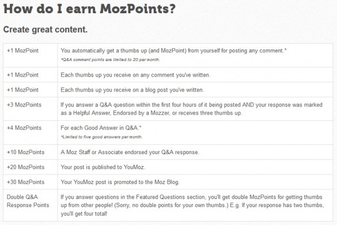Click the 'How do I earn MozPoints?' heading
Screen dimensions: 337x225
(x=89, y=9)
